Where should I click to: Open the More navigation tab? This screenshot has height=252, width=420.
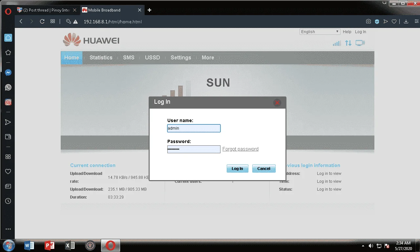[x=208, y=57]
